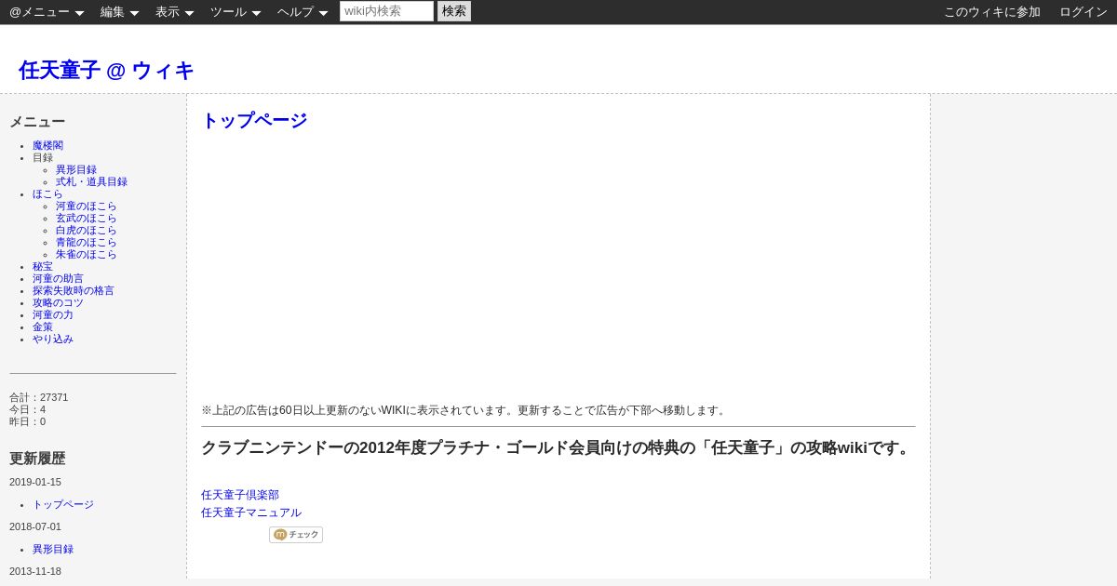Open the 任天童子 @ ウィキ site title

tap(106, 70)
